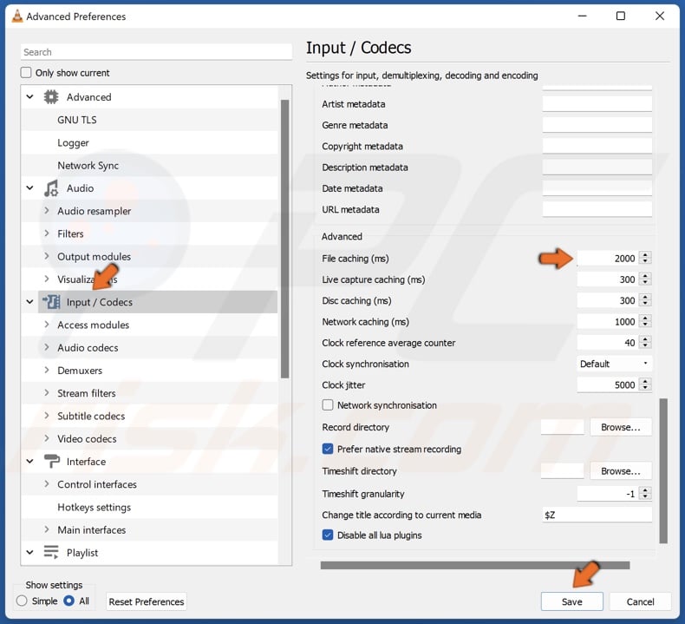Click the Date metadata text field
This screenshot has width=685, height=624.
pos(597,188)
